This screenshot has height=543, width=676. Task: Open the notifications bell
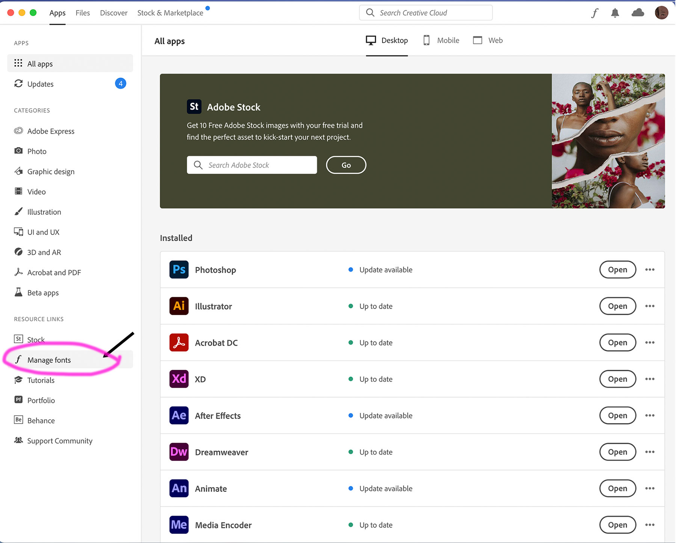615,13
